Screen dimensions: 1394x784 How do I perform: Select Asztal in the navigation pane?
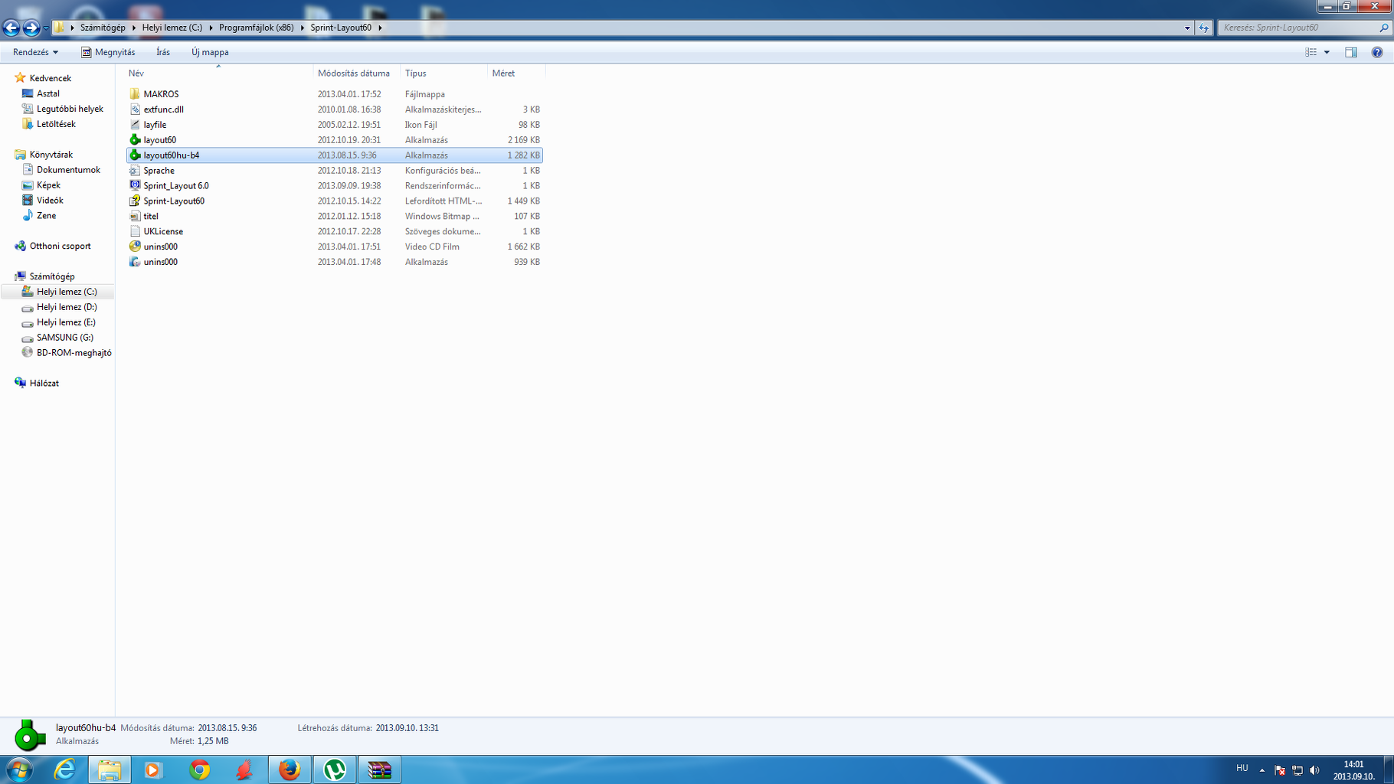click(48, 93)
